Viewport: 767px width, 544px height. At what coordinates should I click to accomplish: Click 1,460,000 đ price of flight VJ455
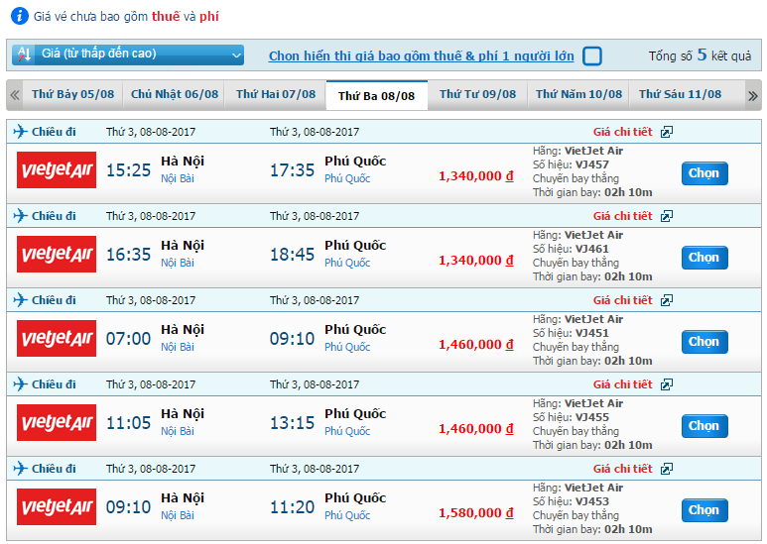pyautogui.click(x=476, y=429)
